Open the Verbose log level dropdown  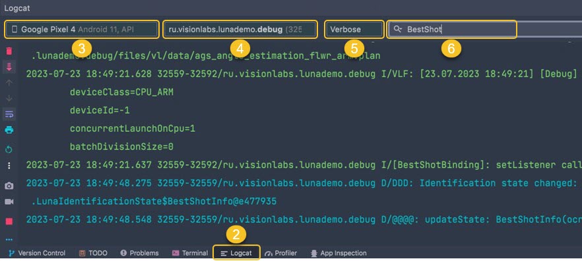click(x=354, y=29)
